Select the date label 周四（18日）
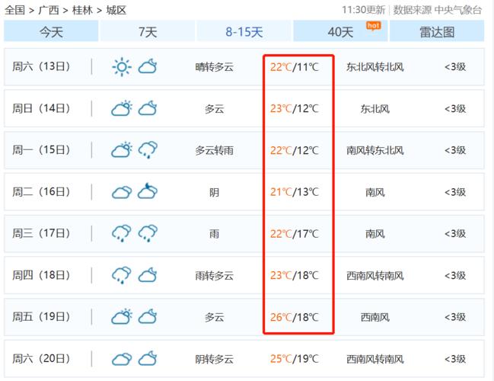The height and width of the screenshot is (381, 494). [x=41, y=275]
